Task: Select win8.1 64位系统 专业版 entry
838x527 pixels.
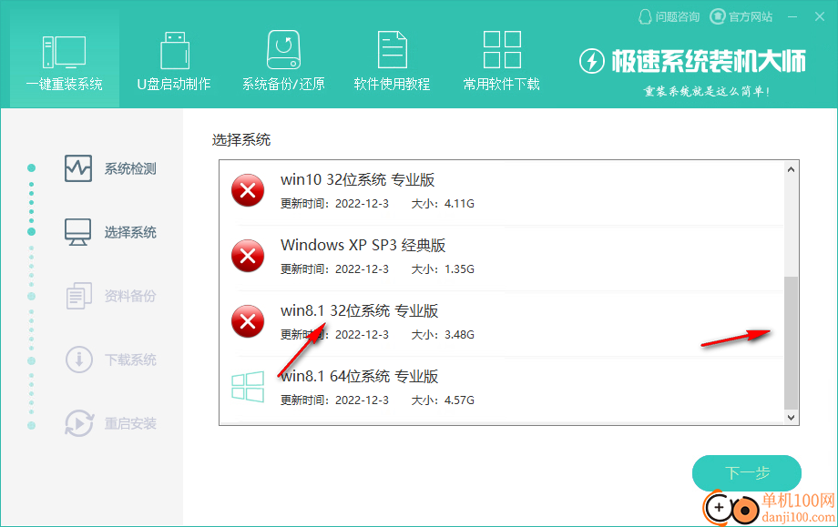Action: click(501, 390)
